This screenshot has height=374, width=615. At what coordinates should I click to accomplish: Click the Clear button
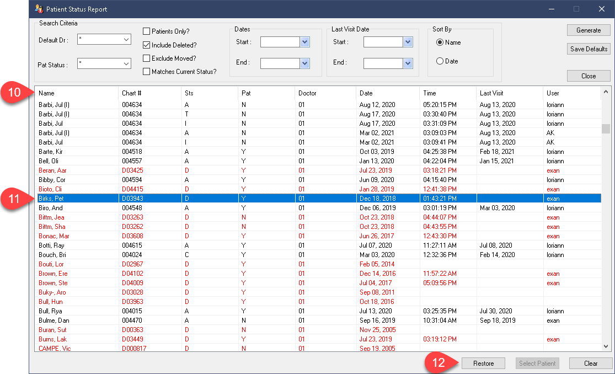591,364
